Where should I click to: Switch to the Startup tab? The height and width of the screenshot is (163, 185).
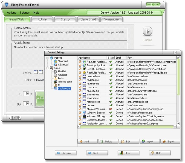pyautogui.click(x=65, y=19)
